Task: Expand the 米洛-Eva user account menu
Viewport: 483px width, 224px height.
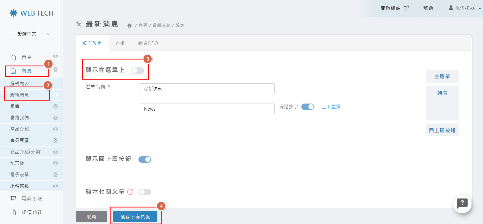Action: tap(465, 8)
